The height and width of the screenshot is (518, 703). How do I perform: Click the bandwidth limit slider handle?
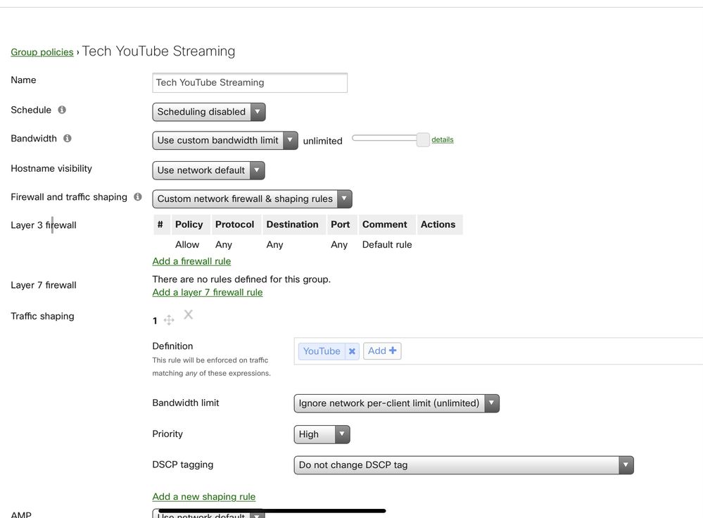pos(423,139)
